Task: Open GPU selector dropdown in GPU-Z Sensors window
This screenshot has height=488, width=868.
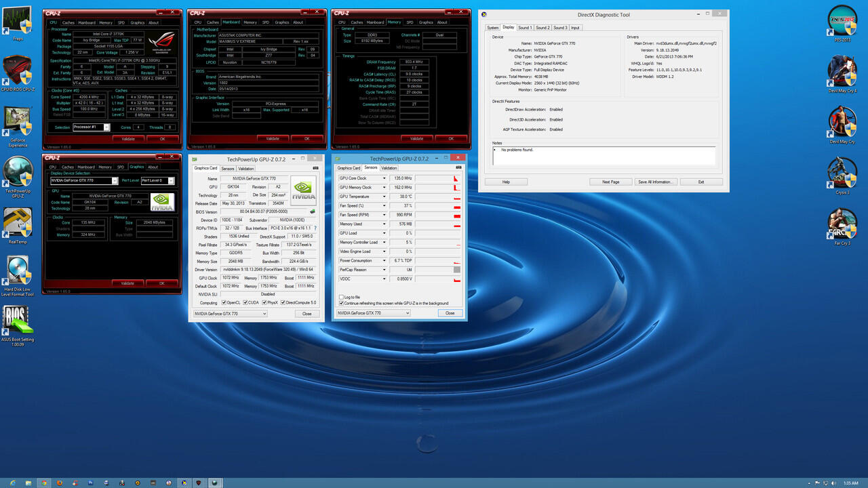Action: pos(373,313)
